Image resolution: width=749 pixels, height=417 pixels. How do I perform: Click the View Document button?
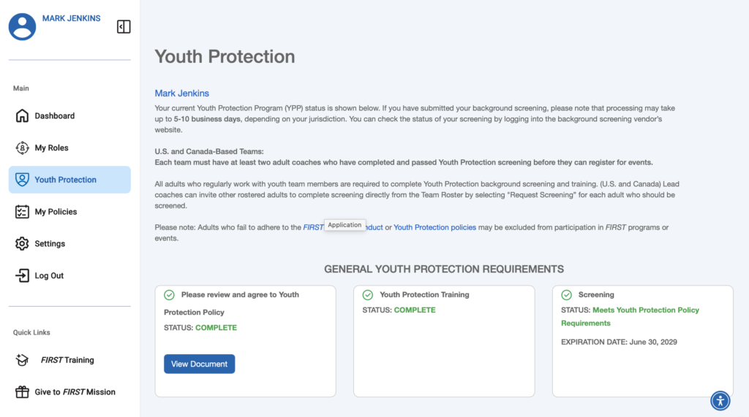click(199, 364)
